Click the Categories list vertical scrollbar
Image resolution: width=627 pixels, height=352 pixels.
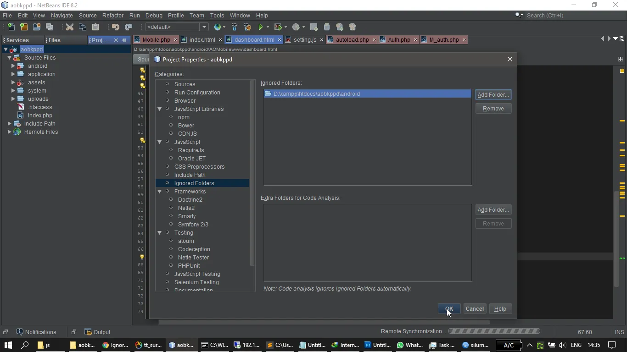click(x=252, y=174)
